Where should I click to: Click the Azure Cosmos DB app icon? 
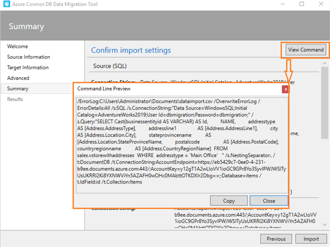6,4
